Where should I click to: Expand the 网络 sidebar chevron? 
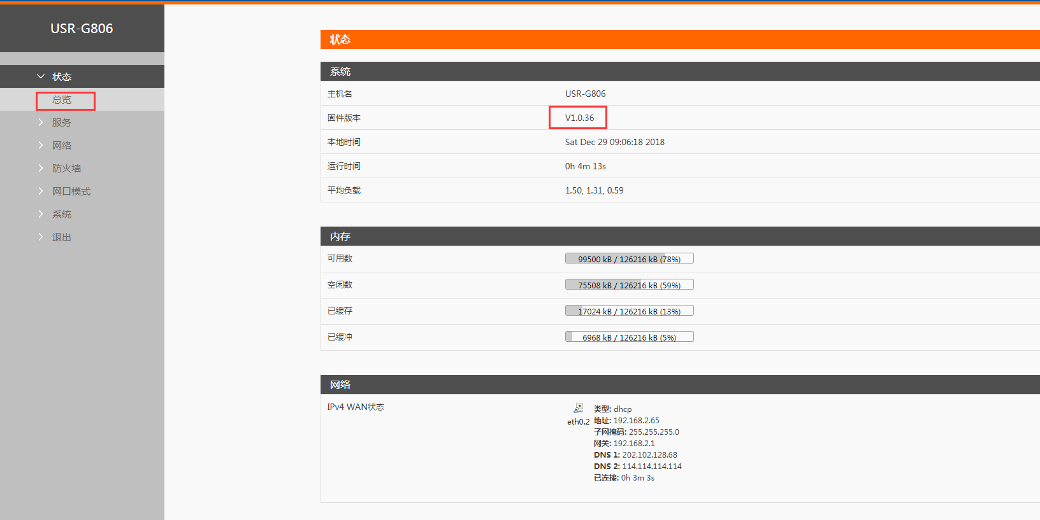click(x=41, y=145)
